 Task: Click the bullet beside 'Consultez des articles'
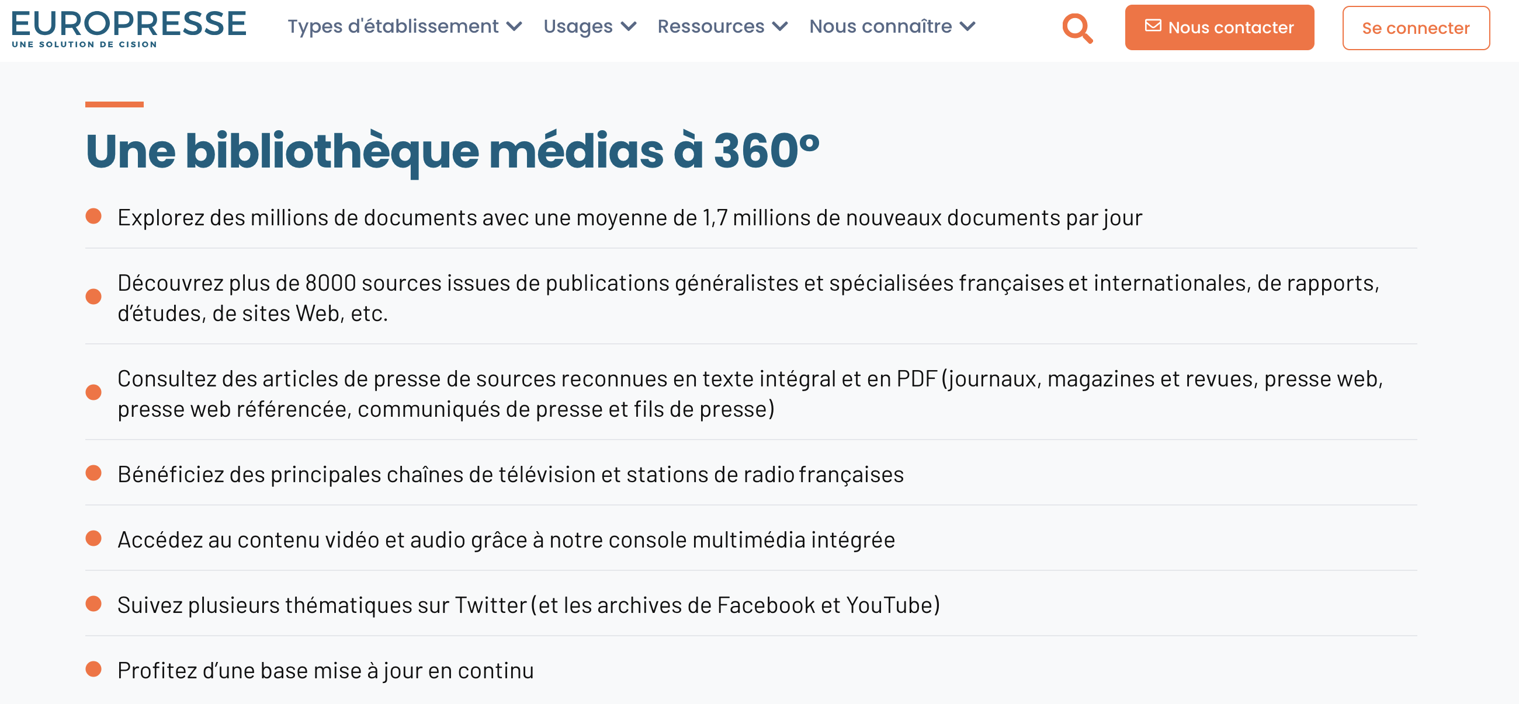[x=93, y=392]
